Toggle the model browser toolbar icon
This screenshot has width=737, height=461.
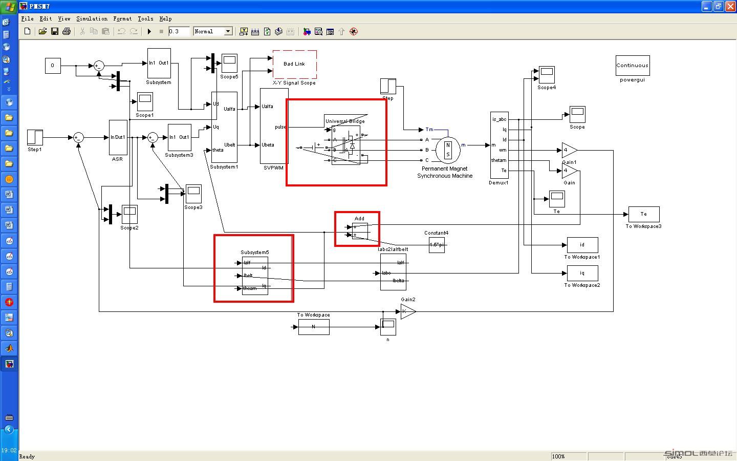point(330,31)
